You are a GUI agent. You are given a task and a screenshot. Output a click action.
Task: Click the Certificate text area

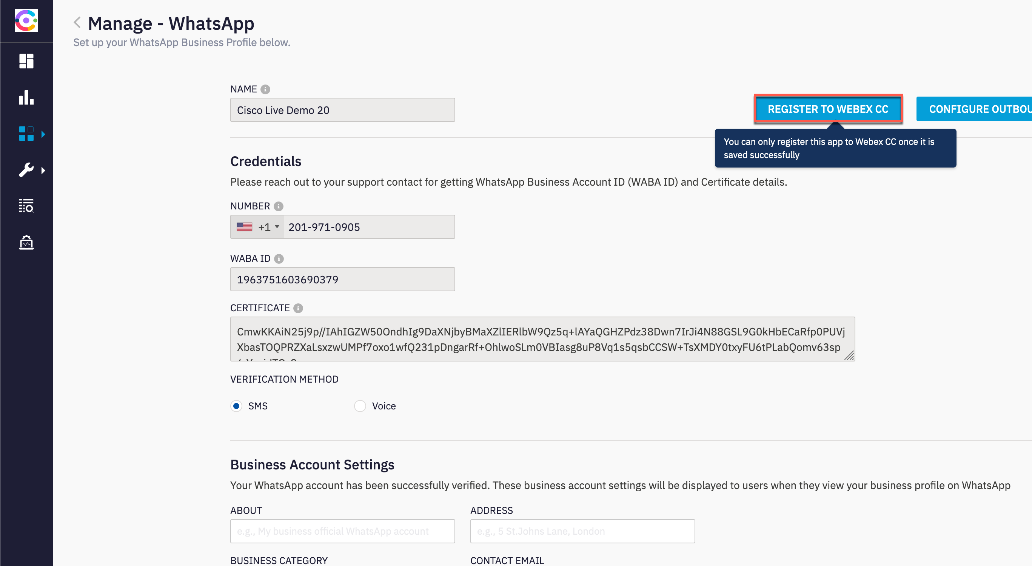tap(542, 339)
